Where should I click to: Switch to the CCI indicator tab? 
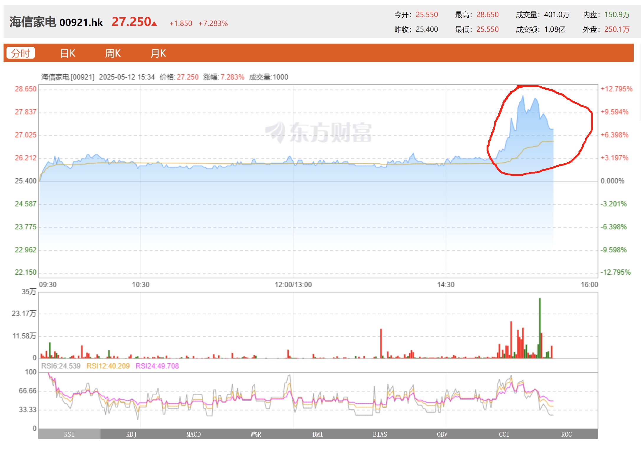[504, 434]
